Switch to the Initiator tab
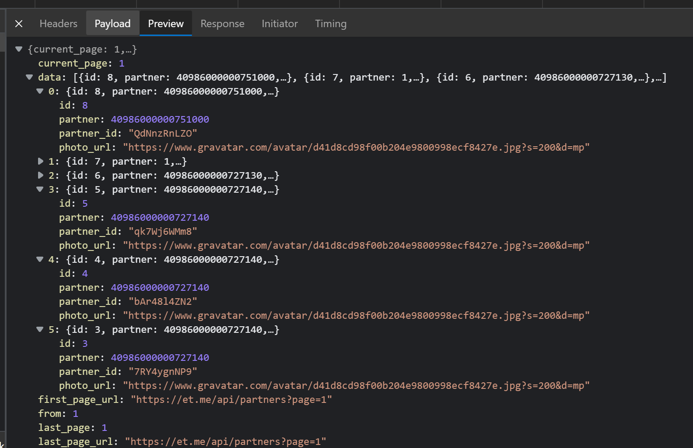The image size is (693, 448). click(x=280, y=24)
